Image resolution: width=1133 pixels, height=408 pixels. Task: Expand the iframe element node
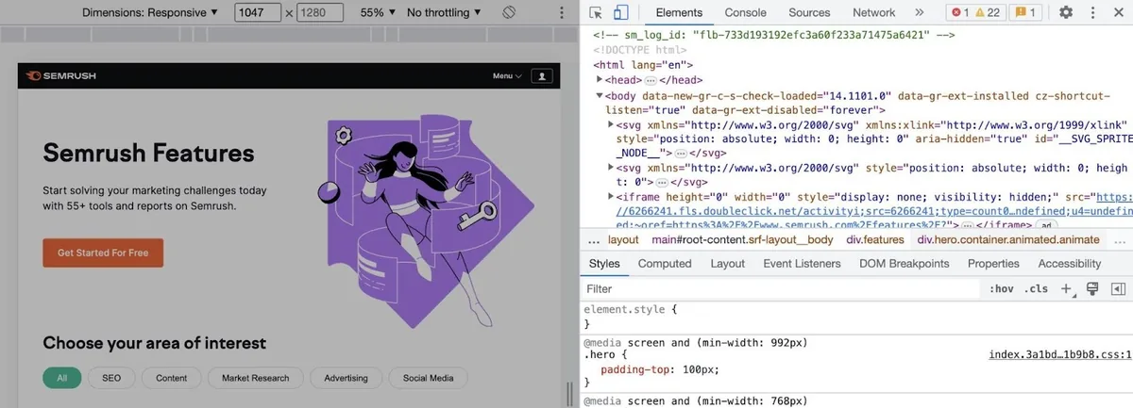tap(611, 196)
